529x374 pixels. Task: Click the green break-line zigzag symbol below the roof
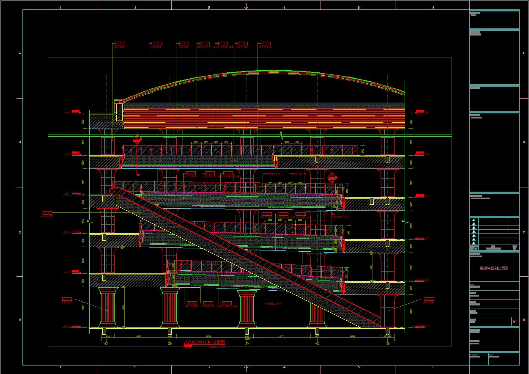pos(282,135)
